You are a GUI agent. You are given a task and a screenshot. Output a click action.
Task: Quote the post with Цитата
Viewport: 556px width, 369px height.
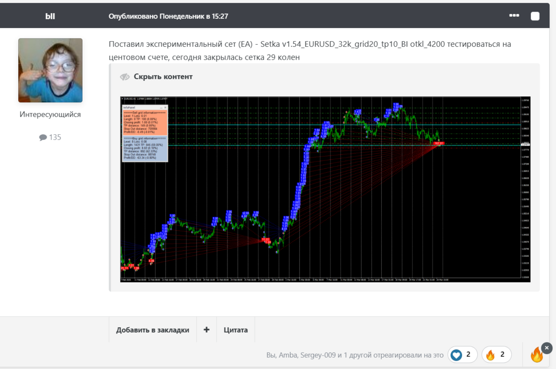[236, 330]
